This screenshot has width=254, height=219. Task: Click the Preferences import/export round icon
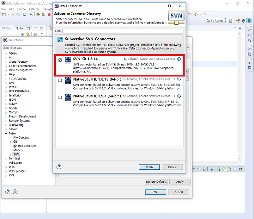tap(15, 192)
